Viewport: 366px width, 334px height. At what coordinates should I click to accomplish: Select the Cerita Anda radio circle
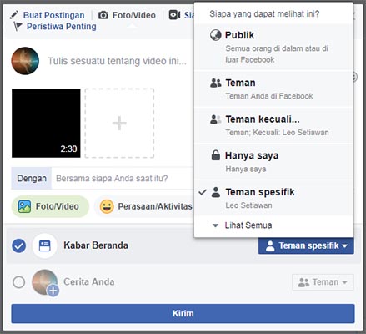(19, 282)
